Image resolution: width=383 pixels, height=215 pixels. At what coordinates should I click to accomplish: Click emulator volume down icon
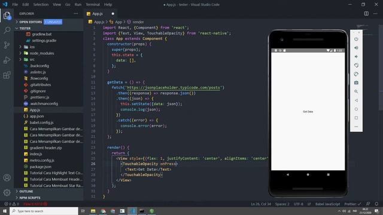coord(356,57)
